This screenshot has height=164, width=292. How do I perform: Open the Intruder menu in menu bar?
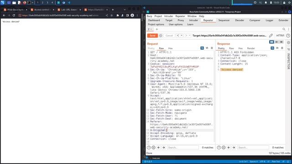point(168,16)
